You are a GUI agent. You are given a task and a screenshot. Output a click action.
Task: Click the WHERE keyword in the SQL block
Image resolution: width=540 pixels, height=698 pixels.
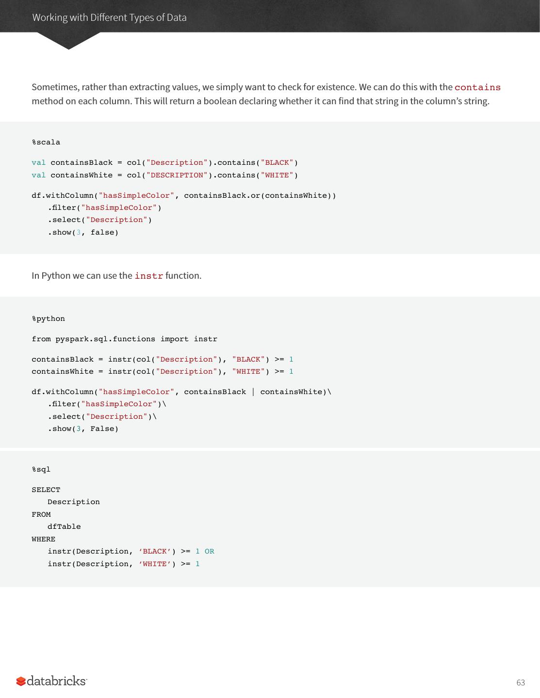click(44, 539)
